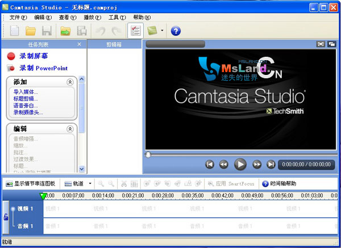Screen dimensions: 341x248
Task: Select the 剪辑箱 clip bin header
Action: (114, 44)
